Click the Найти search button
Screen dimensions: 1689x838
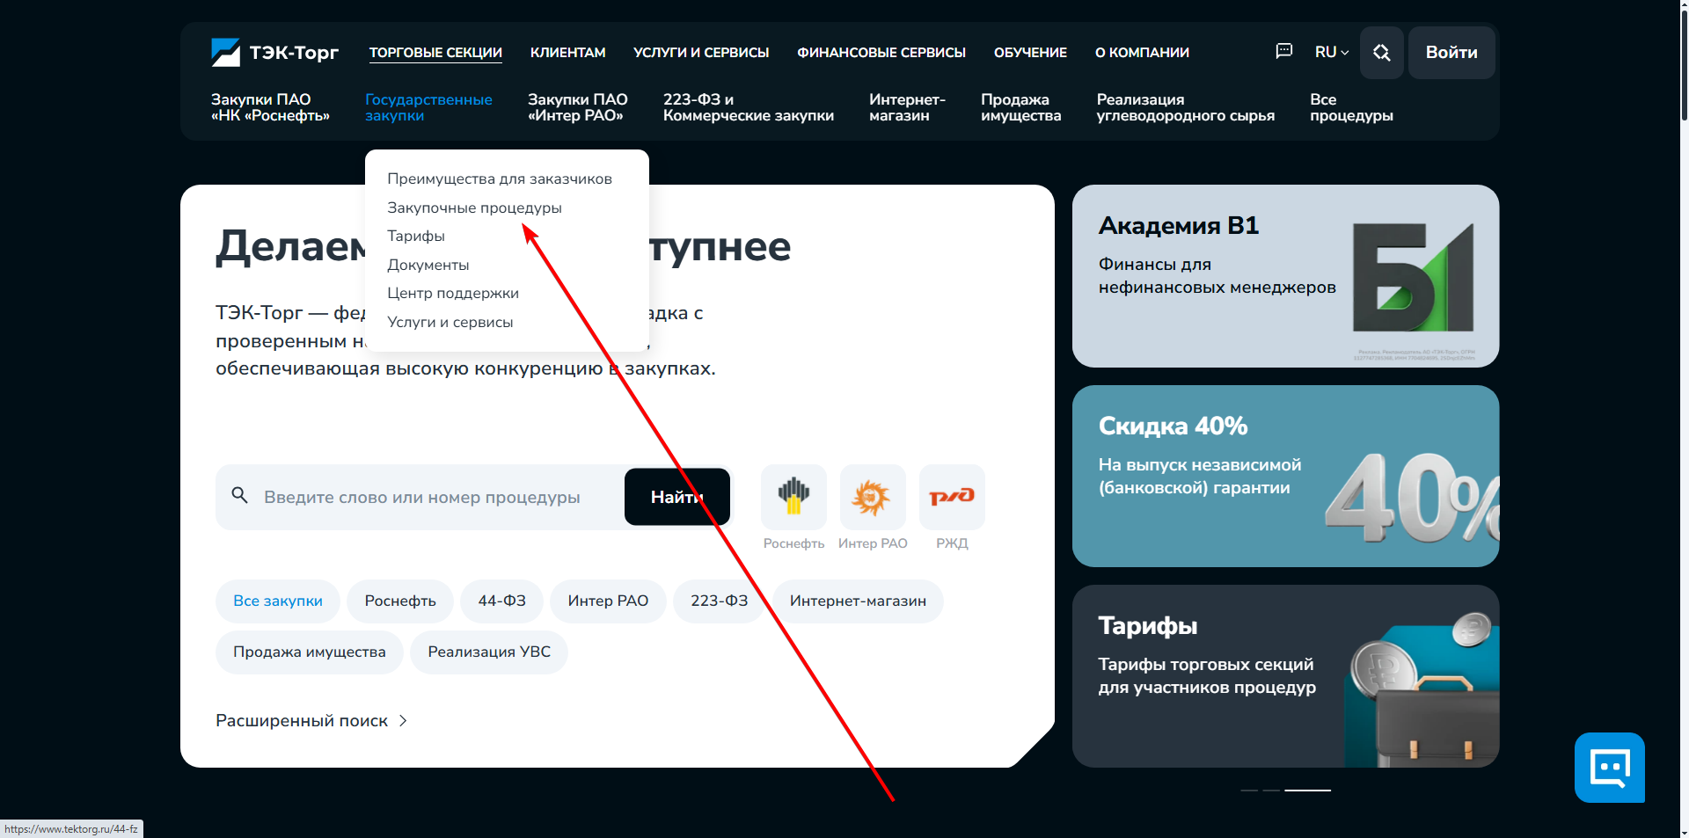click(677, 497)
